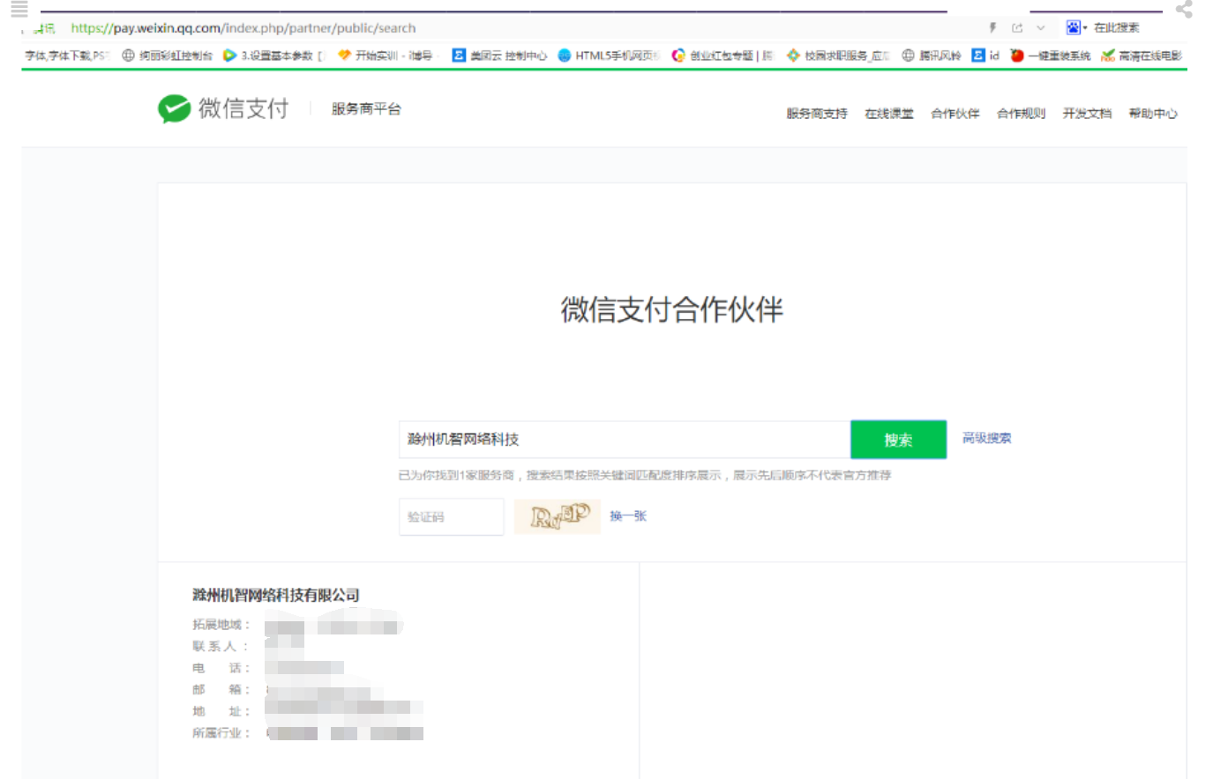
Task: Open the 字体,字体下载 bookmark
Action: [66, 56]
